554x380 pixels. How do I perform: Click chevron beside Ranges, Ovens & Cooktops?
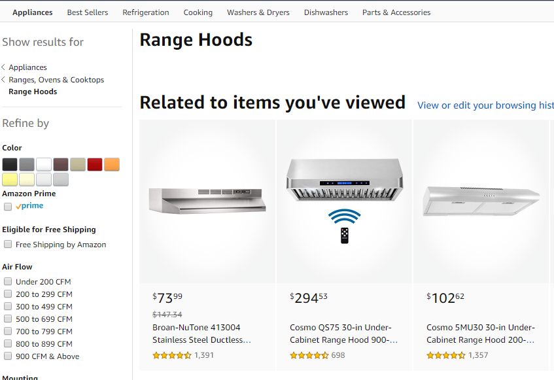pyautogui.click(x=5, y=79)
